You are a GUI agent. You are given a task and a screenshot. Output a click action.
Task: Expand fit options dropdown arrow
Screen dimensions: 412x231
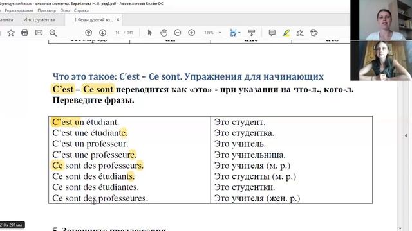239,33
